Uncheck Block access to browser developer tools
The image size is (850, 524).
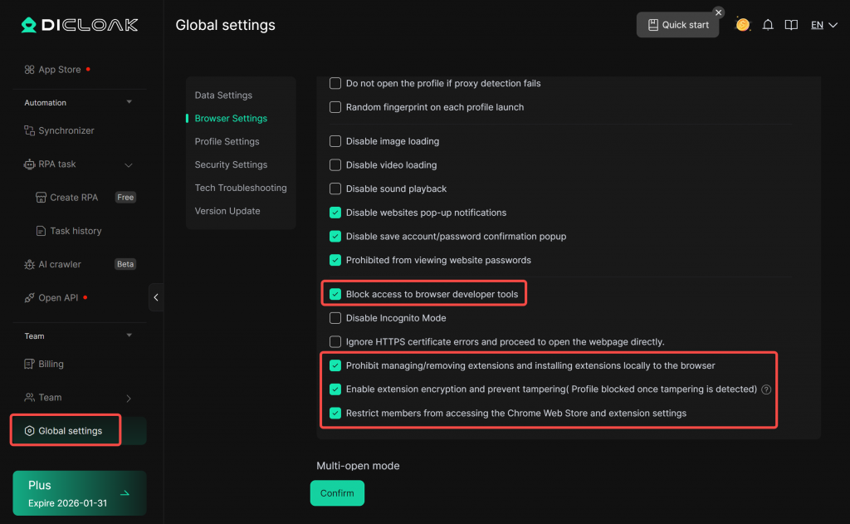[335, 294]
